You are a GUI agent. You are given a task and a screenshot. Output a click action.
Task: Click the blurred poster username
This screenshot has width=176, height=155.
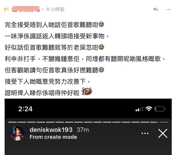coord(26,9)
